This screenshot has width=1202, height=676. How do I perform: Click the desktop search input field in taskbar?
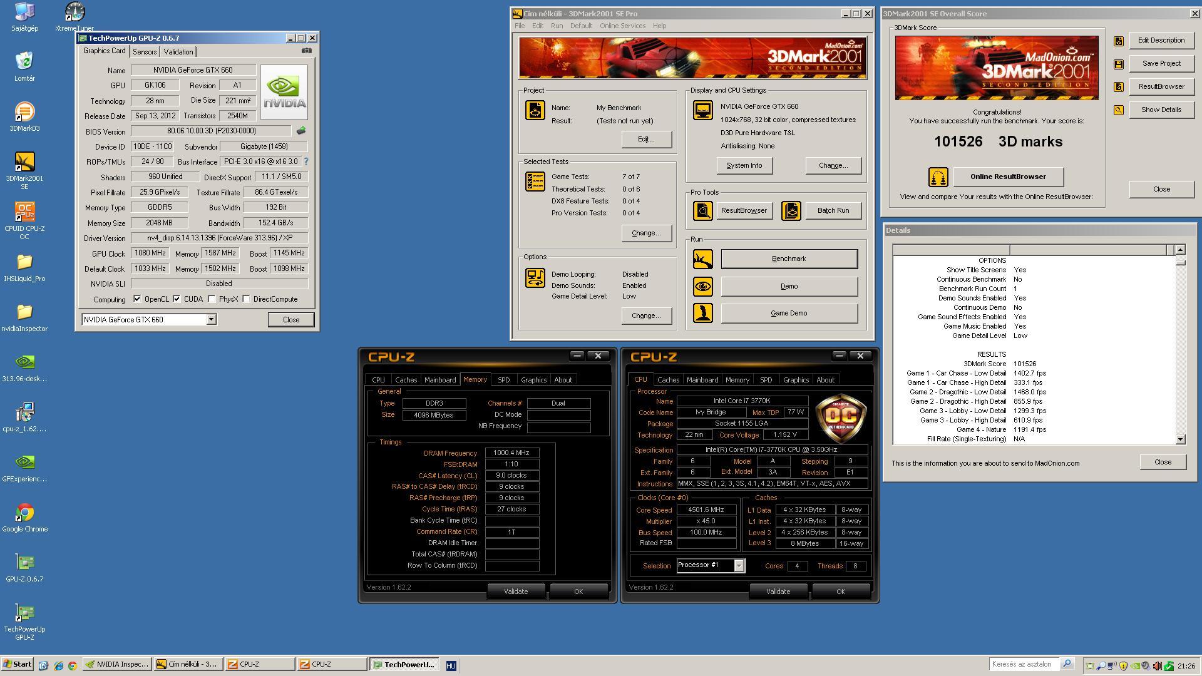tap(1025, 664)
